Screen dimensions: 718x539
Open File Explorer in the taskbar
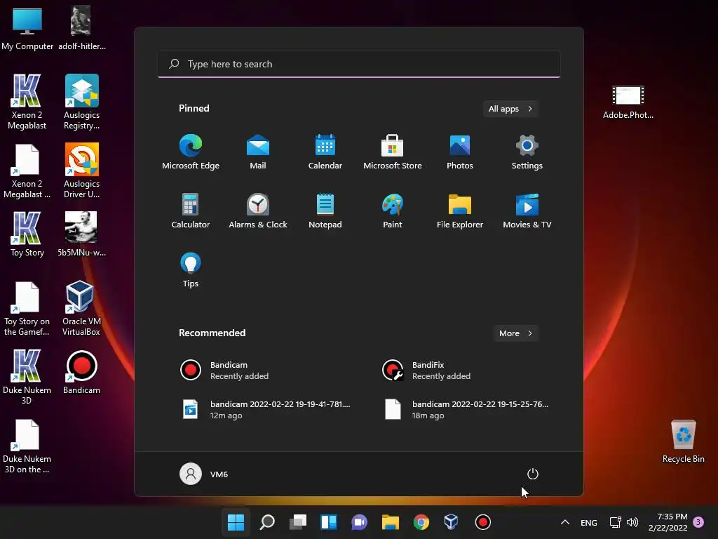pyautogui.click(x=390, y=522)
